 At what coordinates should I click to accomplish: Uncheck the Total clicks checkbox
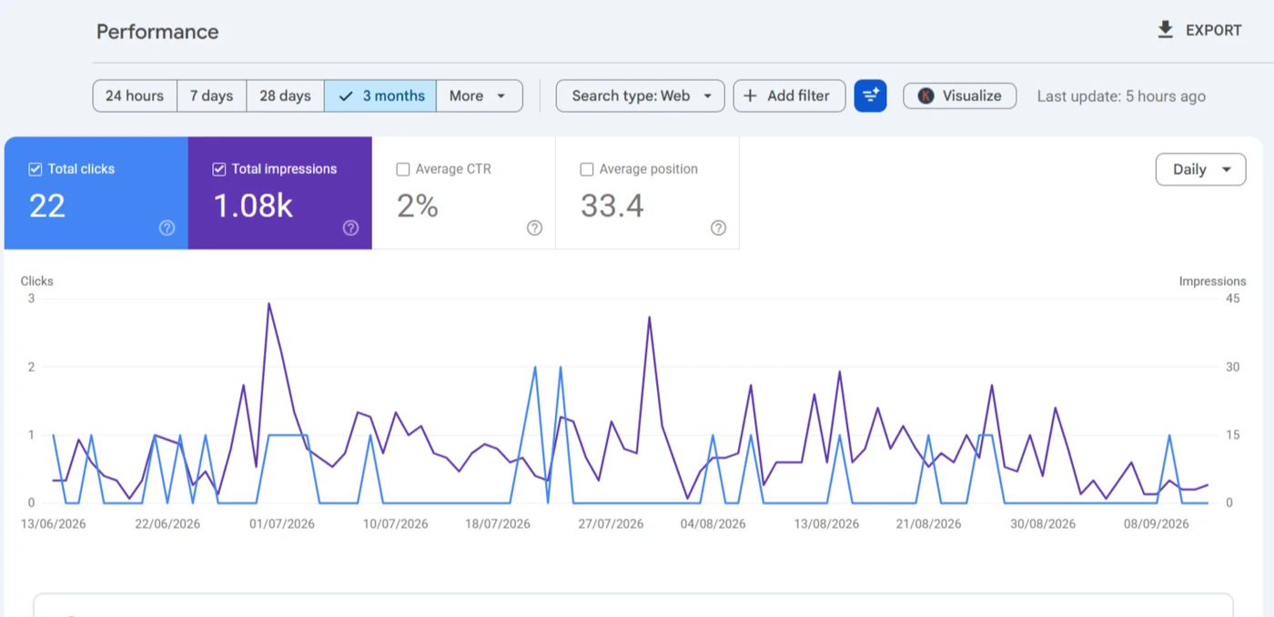coord(35,169)
